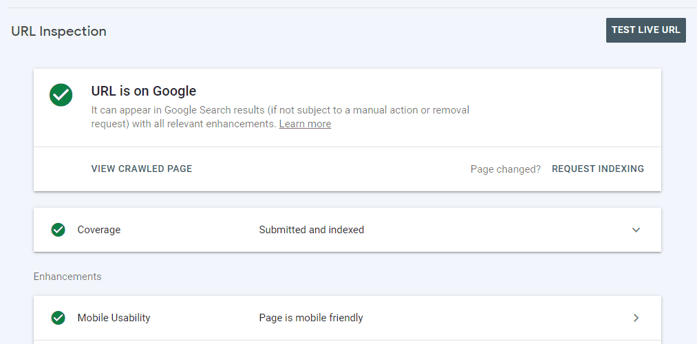Expand the Coverage section chevron
Viewport: 697px width, 344px height.
pyautogui.click(x=636, y=230)
